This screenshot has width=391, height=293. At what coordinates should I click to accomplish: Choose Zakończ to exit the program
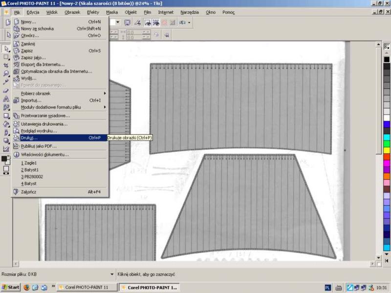pyautogui.click(x=60, y=192)
